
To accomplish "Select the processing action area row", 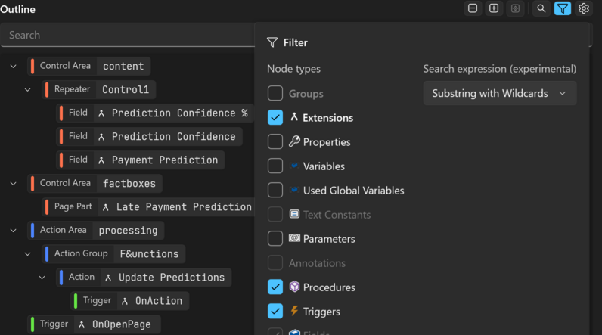I will coord(95,230).
